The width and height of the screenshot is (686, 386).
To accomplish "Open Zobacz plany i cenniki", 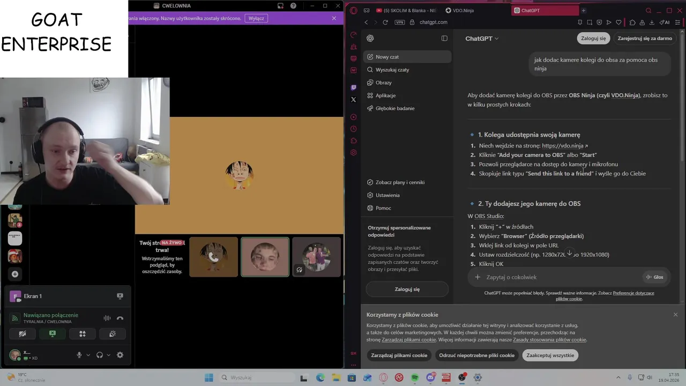I will 407,182.
